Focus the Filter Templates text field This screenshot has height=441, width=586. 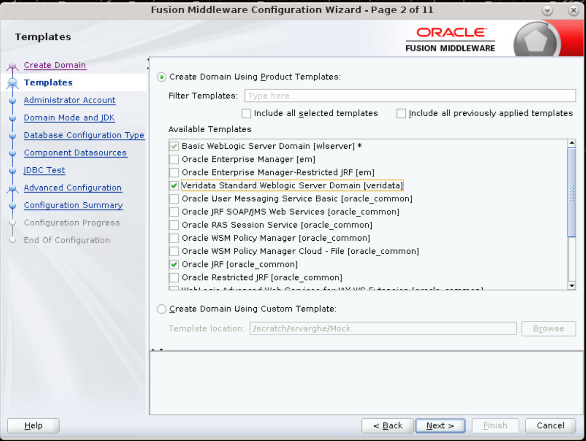coord(410,96)
